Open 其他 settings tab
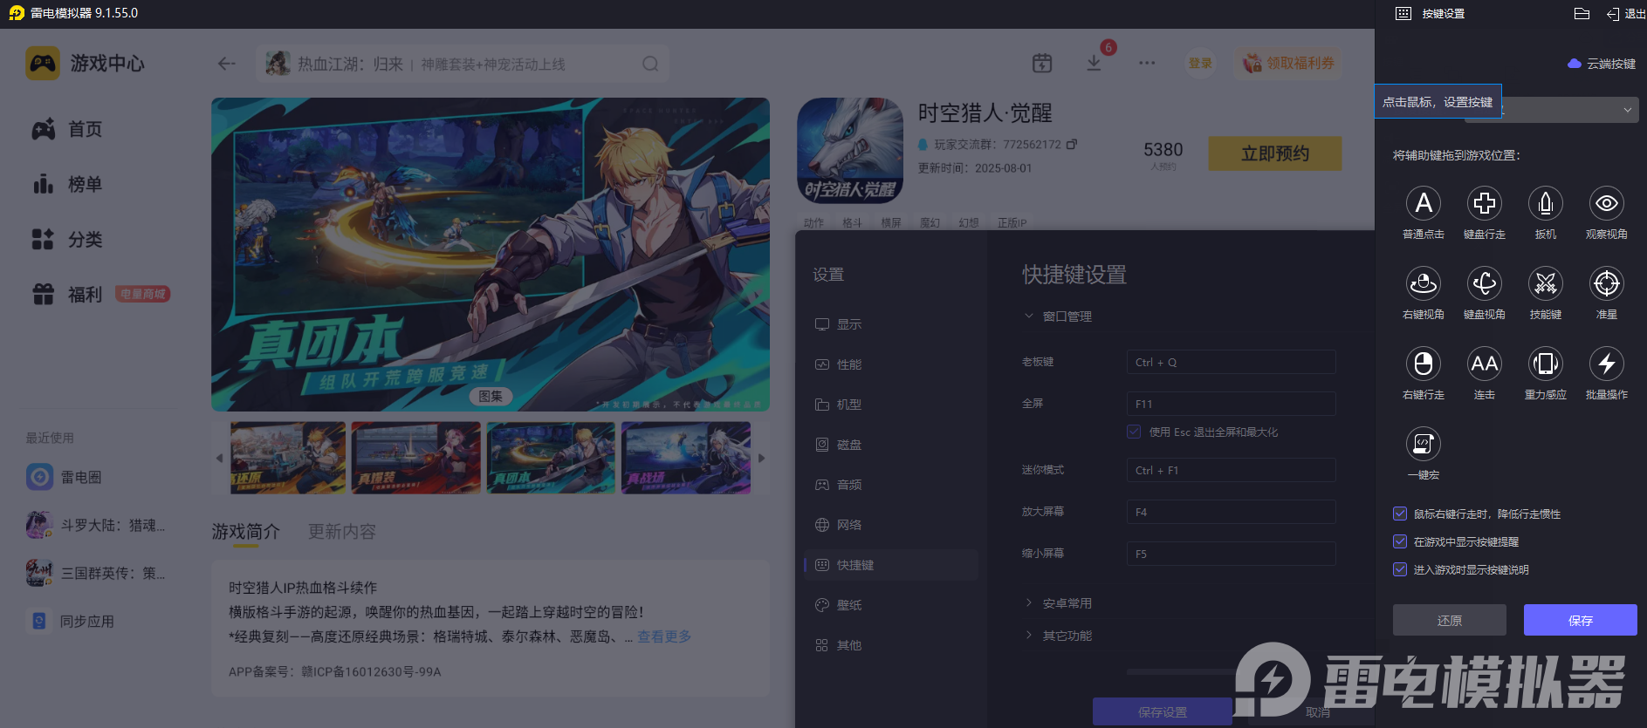1647x728 pixels. pyautogui.click(x=890, y=645)
